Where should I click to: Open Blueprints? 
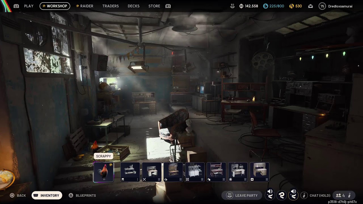pyautogui.click(x=82, y=195)
